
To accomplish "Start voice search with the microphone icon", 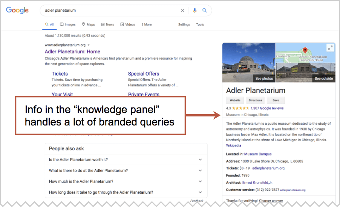I will point(195,11).
